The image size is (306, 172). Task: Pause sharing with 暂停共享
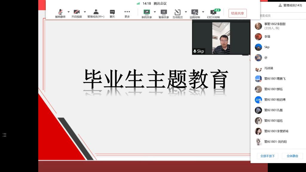point(164,13)
